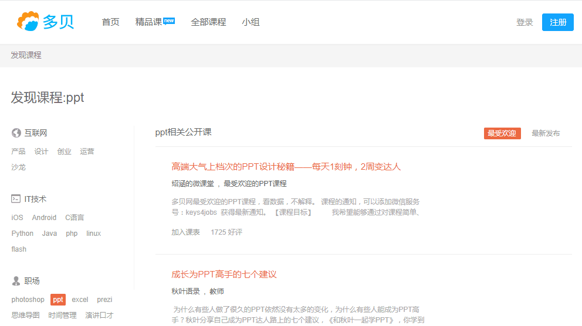Select the Python tag
The image size is (582, 326).
click(22, 234)
